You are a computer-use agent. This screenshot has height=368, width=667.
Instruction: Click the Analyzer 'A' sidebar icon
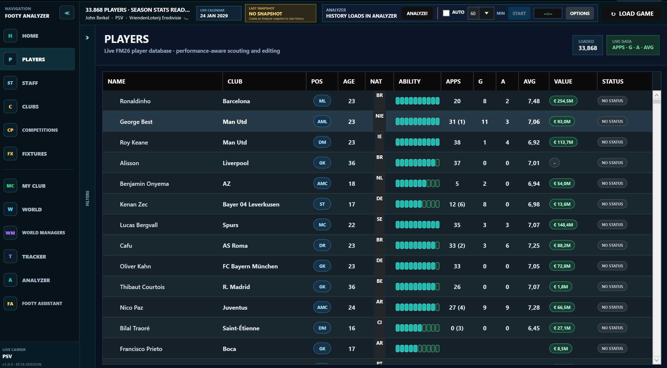pos(10,280)
